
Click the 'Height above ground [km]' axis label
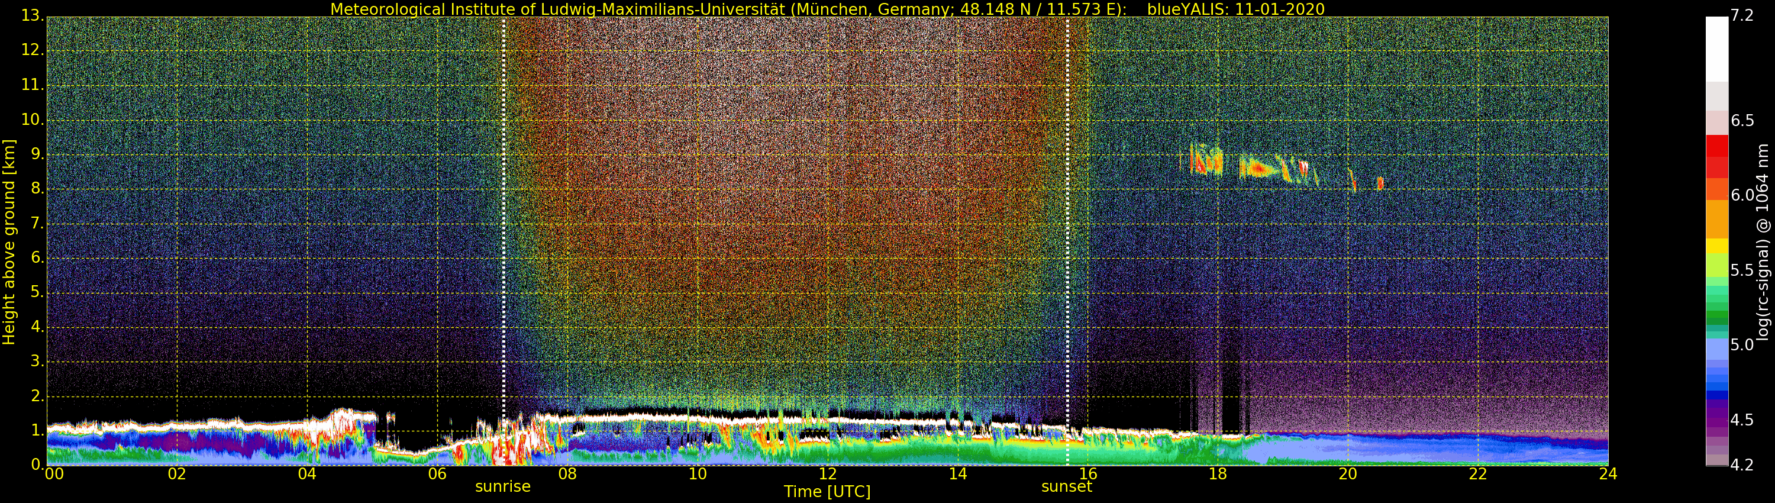coord(9,242)
